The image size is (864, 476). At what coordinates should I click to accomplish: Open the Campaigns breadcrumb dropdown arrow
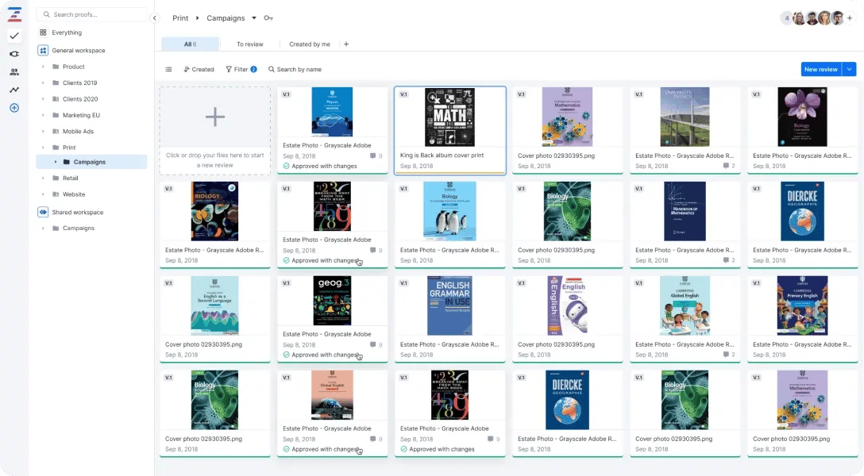coord(254,17)
